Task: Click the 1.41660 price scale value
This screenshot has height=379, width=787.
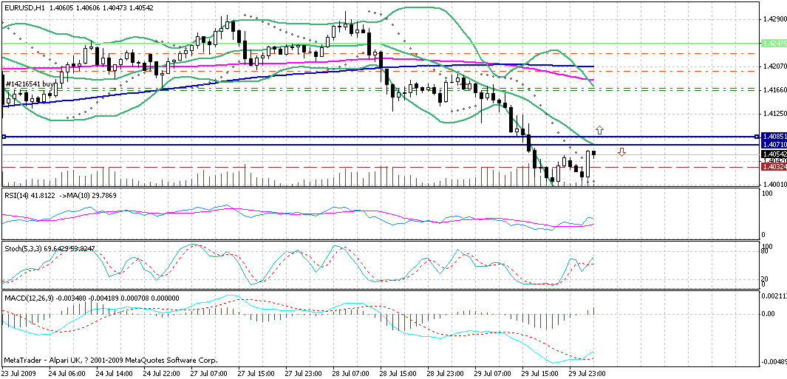Action: click(774, 90)
